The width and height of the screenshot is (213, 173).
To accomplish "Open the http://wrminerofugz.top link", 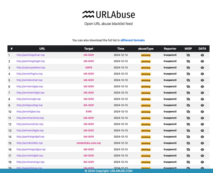I will [30, 162].
